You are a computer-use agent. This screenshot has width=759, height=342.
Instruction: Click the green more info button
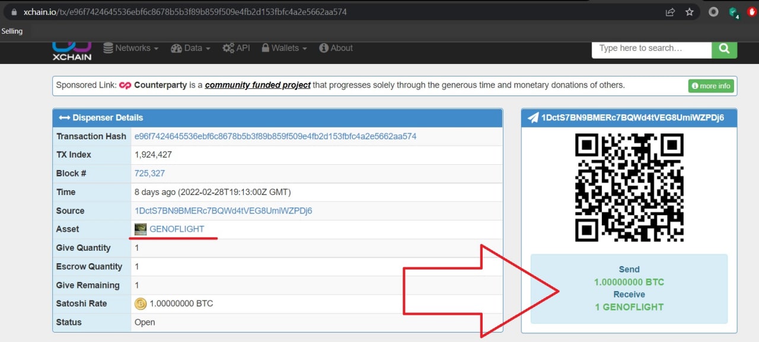click(711, 86)
